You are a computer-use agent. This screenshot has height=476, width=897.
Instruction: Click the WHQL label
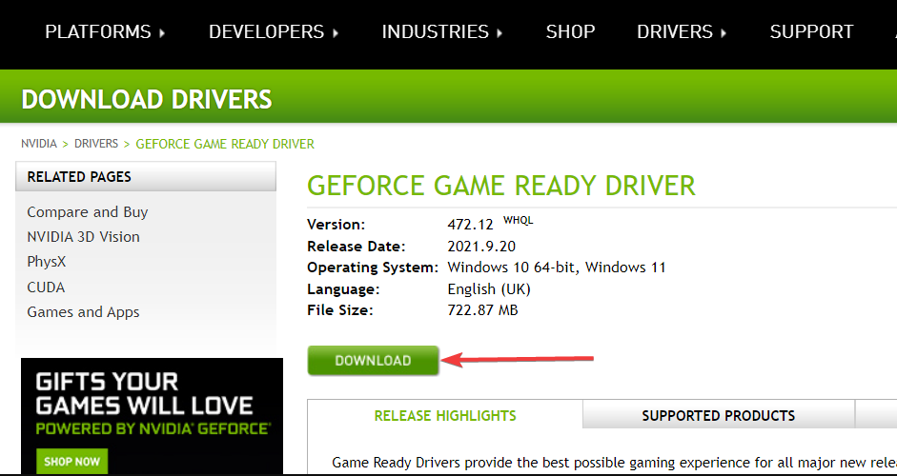coord(518,220)
